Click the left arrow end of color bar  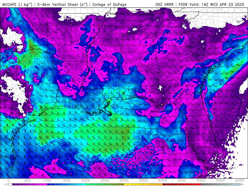tap(6, 184)
